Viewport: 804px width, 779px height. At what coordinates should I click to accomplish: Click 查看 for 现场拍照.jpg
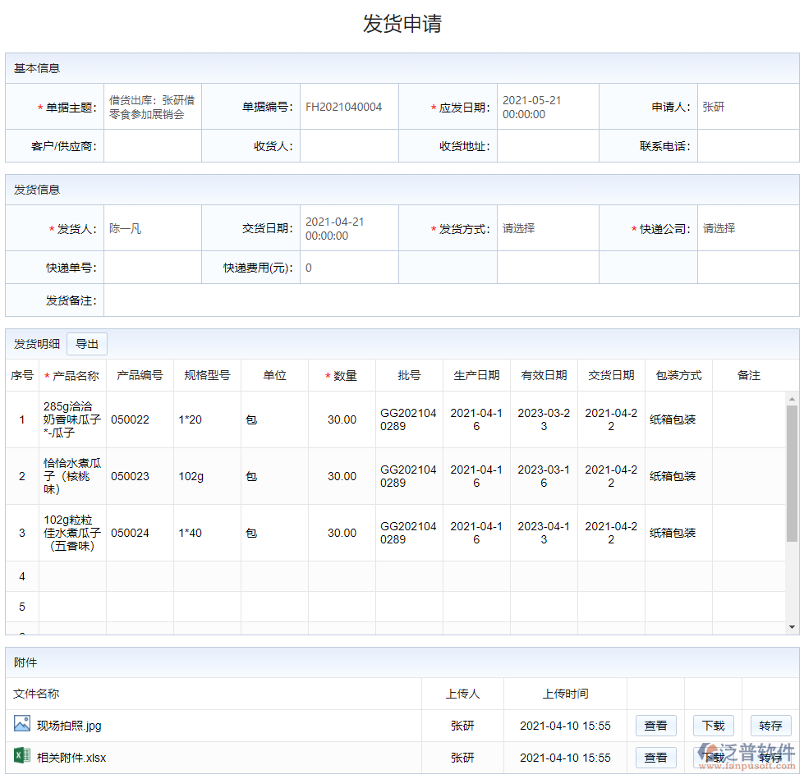pos(655,725)
